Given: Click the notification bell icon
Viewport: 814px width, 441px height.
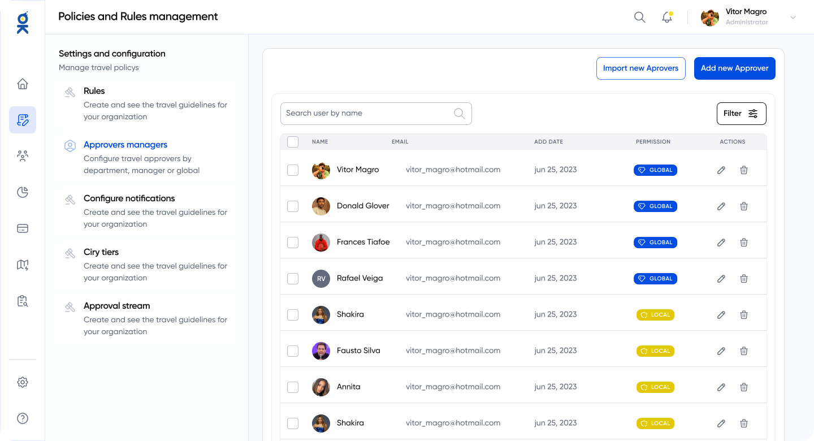Looking at the screenshot, I should click(x=667, y=17).
